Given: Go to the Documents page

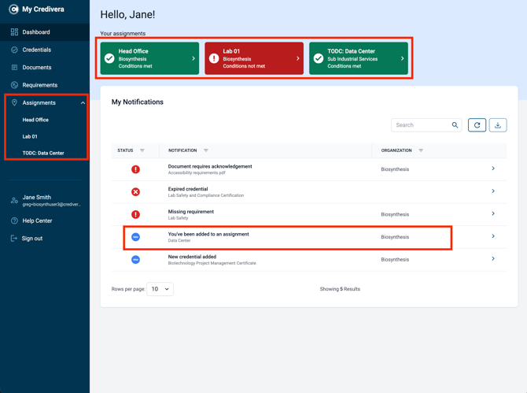Looking at the screenshot, I should 45,67.
